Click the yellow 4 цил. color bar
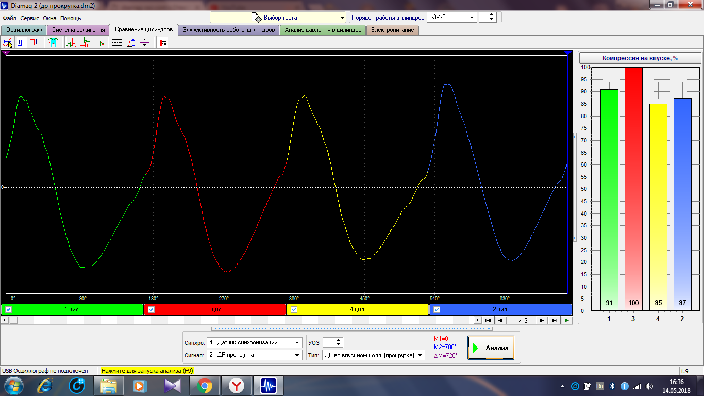The width and height of the screenshot is (704, 396). click(358, 309)
